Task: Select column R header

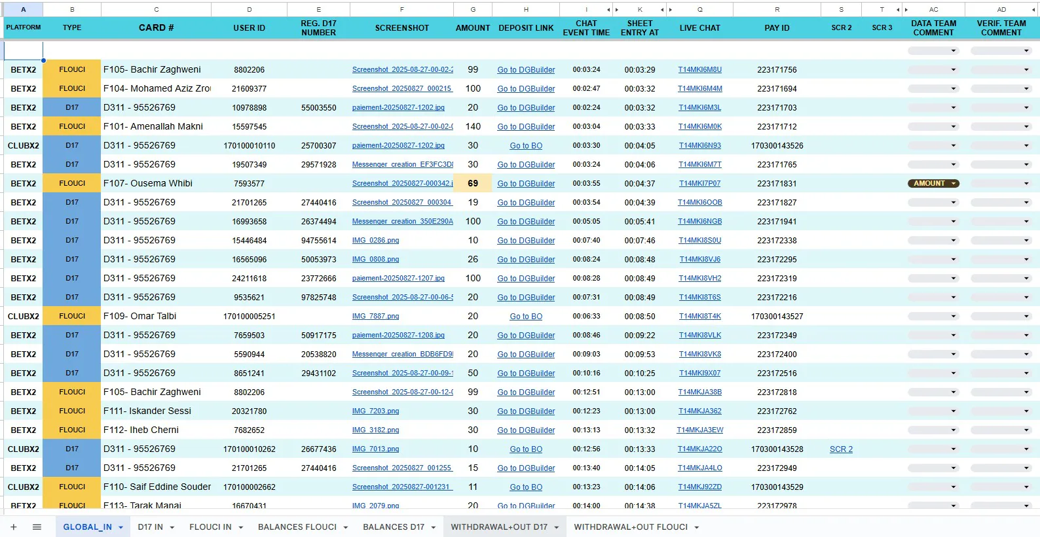Action: [777, 10]
